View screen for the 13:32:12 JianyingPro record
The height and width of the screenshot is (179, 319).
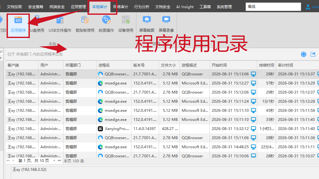253,129
